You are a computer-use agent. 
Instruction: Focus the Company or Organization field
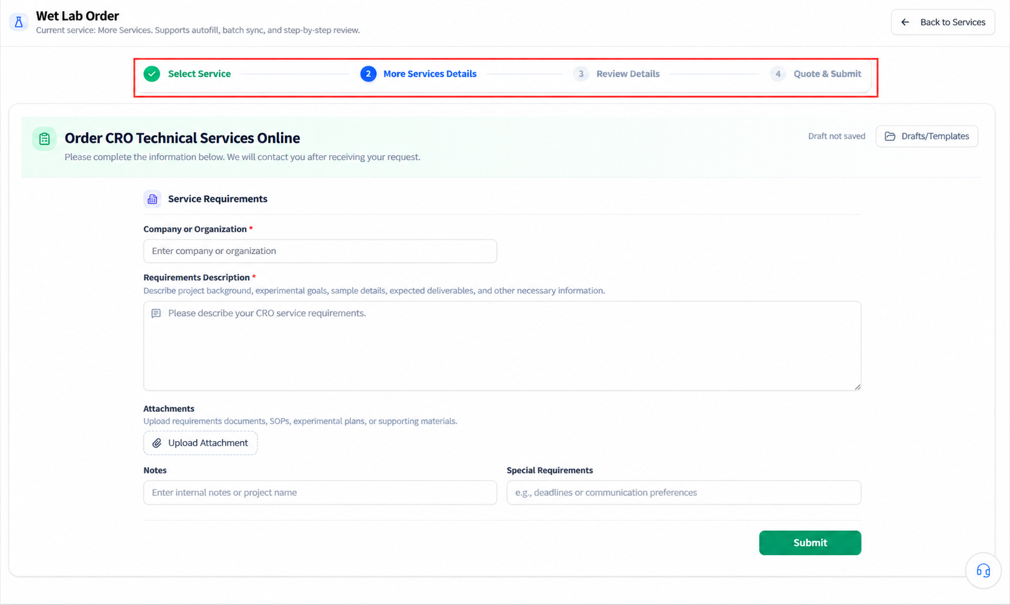click(x=320, y=251)
